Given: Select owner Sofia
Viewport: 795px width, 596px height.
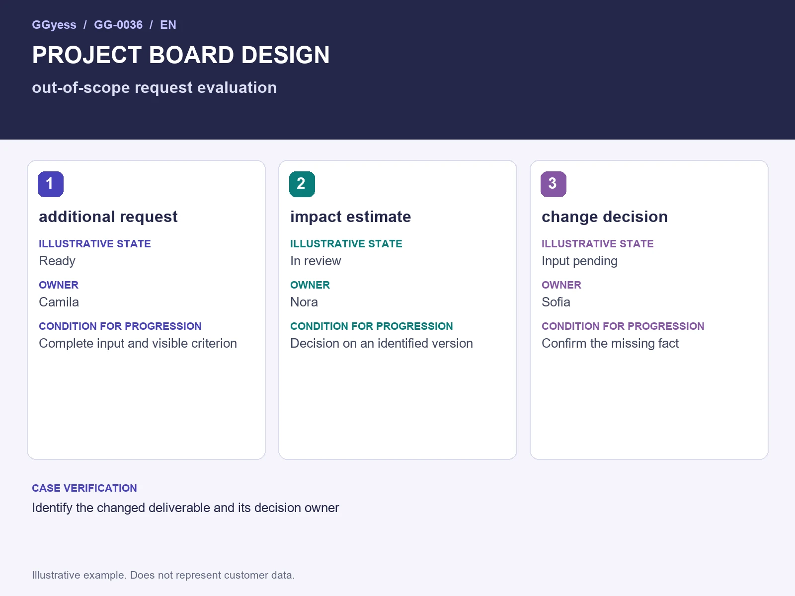Looking at the screenshot, I should (556, 302).
